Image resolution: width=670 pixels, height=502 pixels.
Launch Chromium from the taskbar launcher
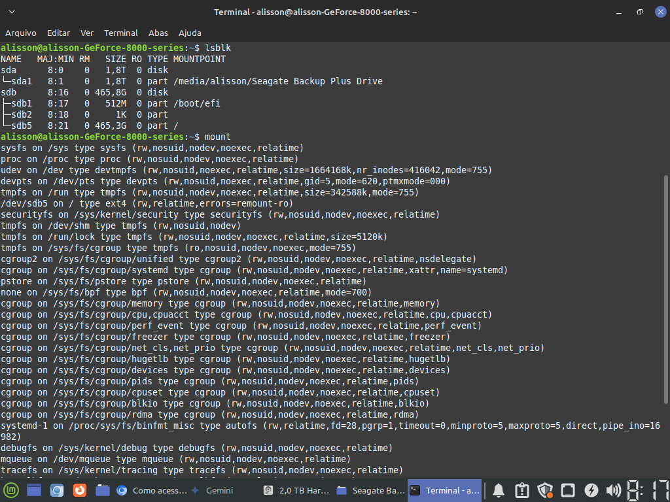pos(57,490)
